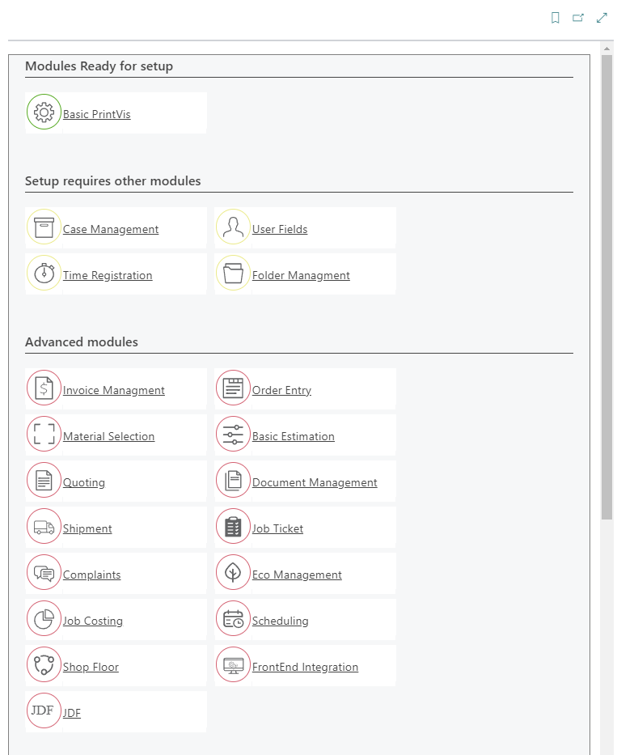Open the Basic Estimation link
Image resolution: width=617 pixels, height=755 pixels.
coord(293,436)
